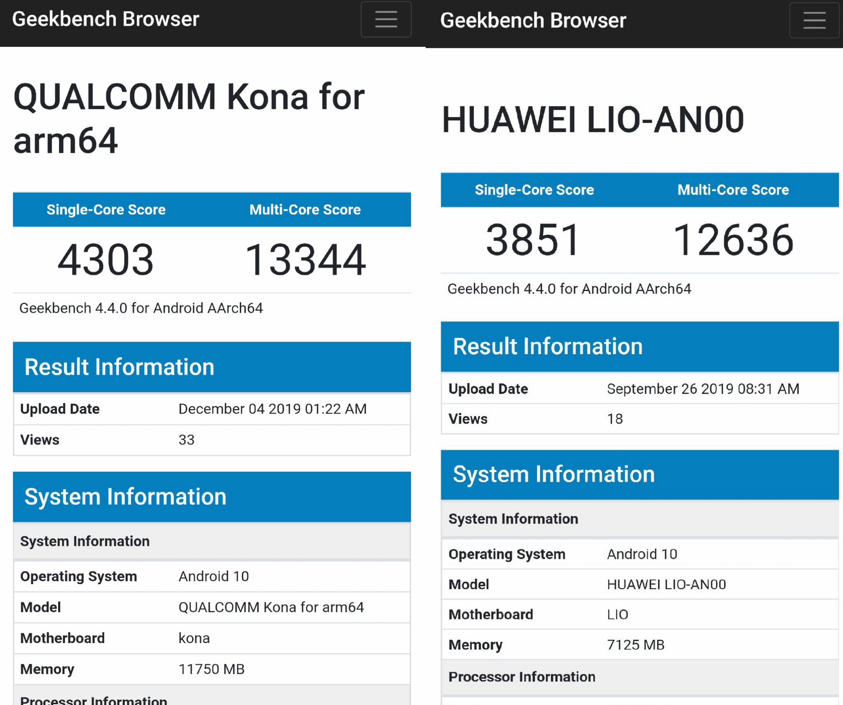Click right Geekbench Browser logo text

pos(533,21)
